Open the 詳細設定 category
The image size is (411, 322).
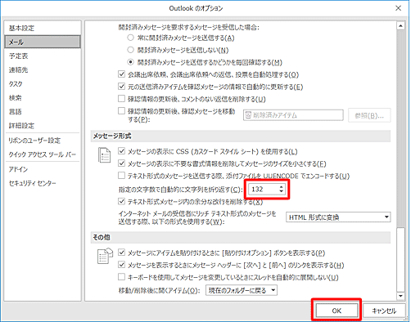[43, 126]
